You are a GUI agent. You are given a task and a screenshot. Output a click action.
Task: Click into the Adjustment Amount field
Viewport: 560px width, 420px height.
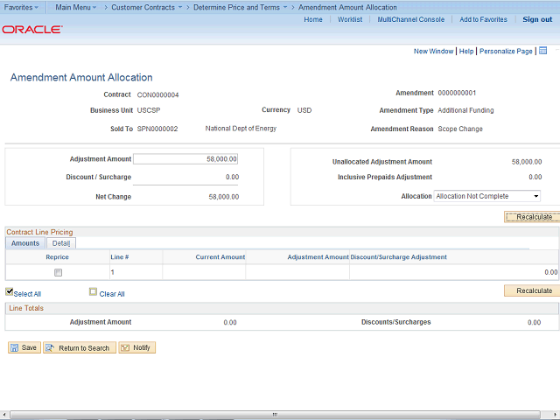185,159
